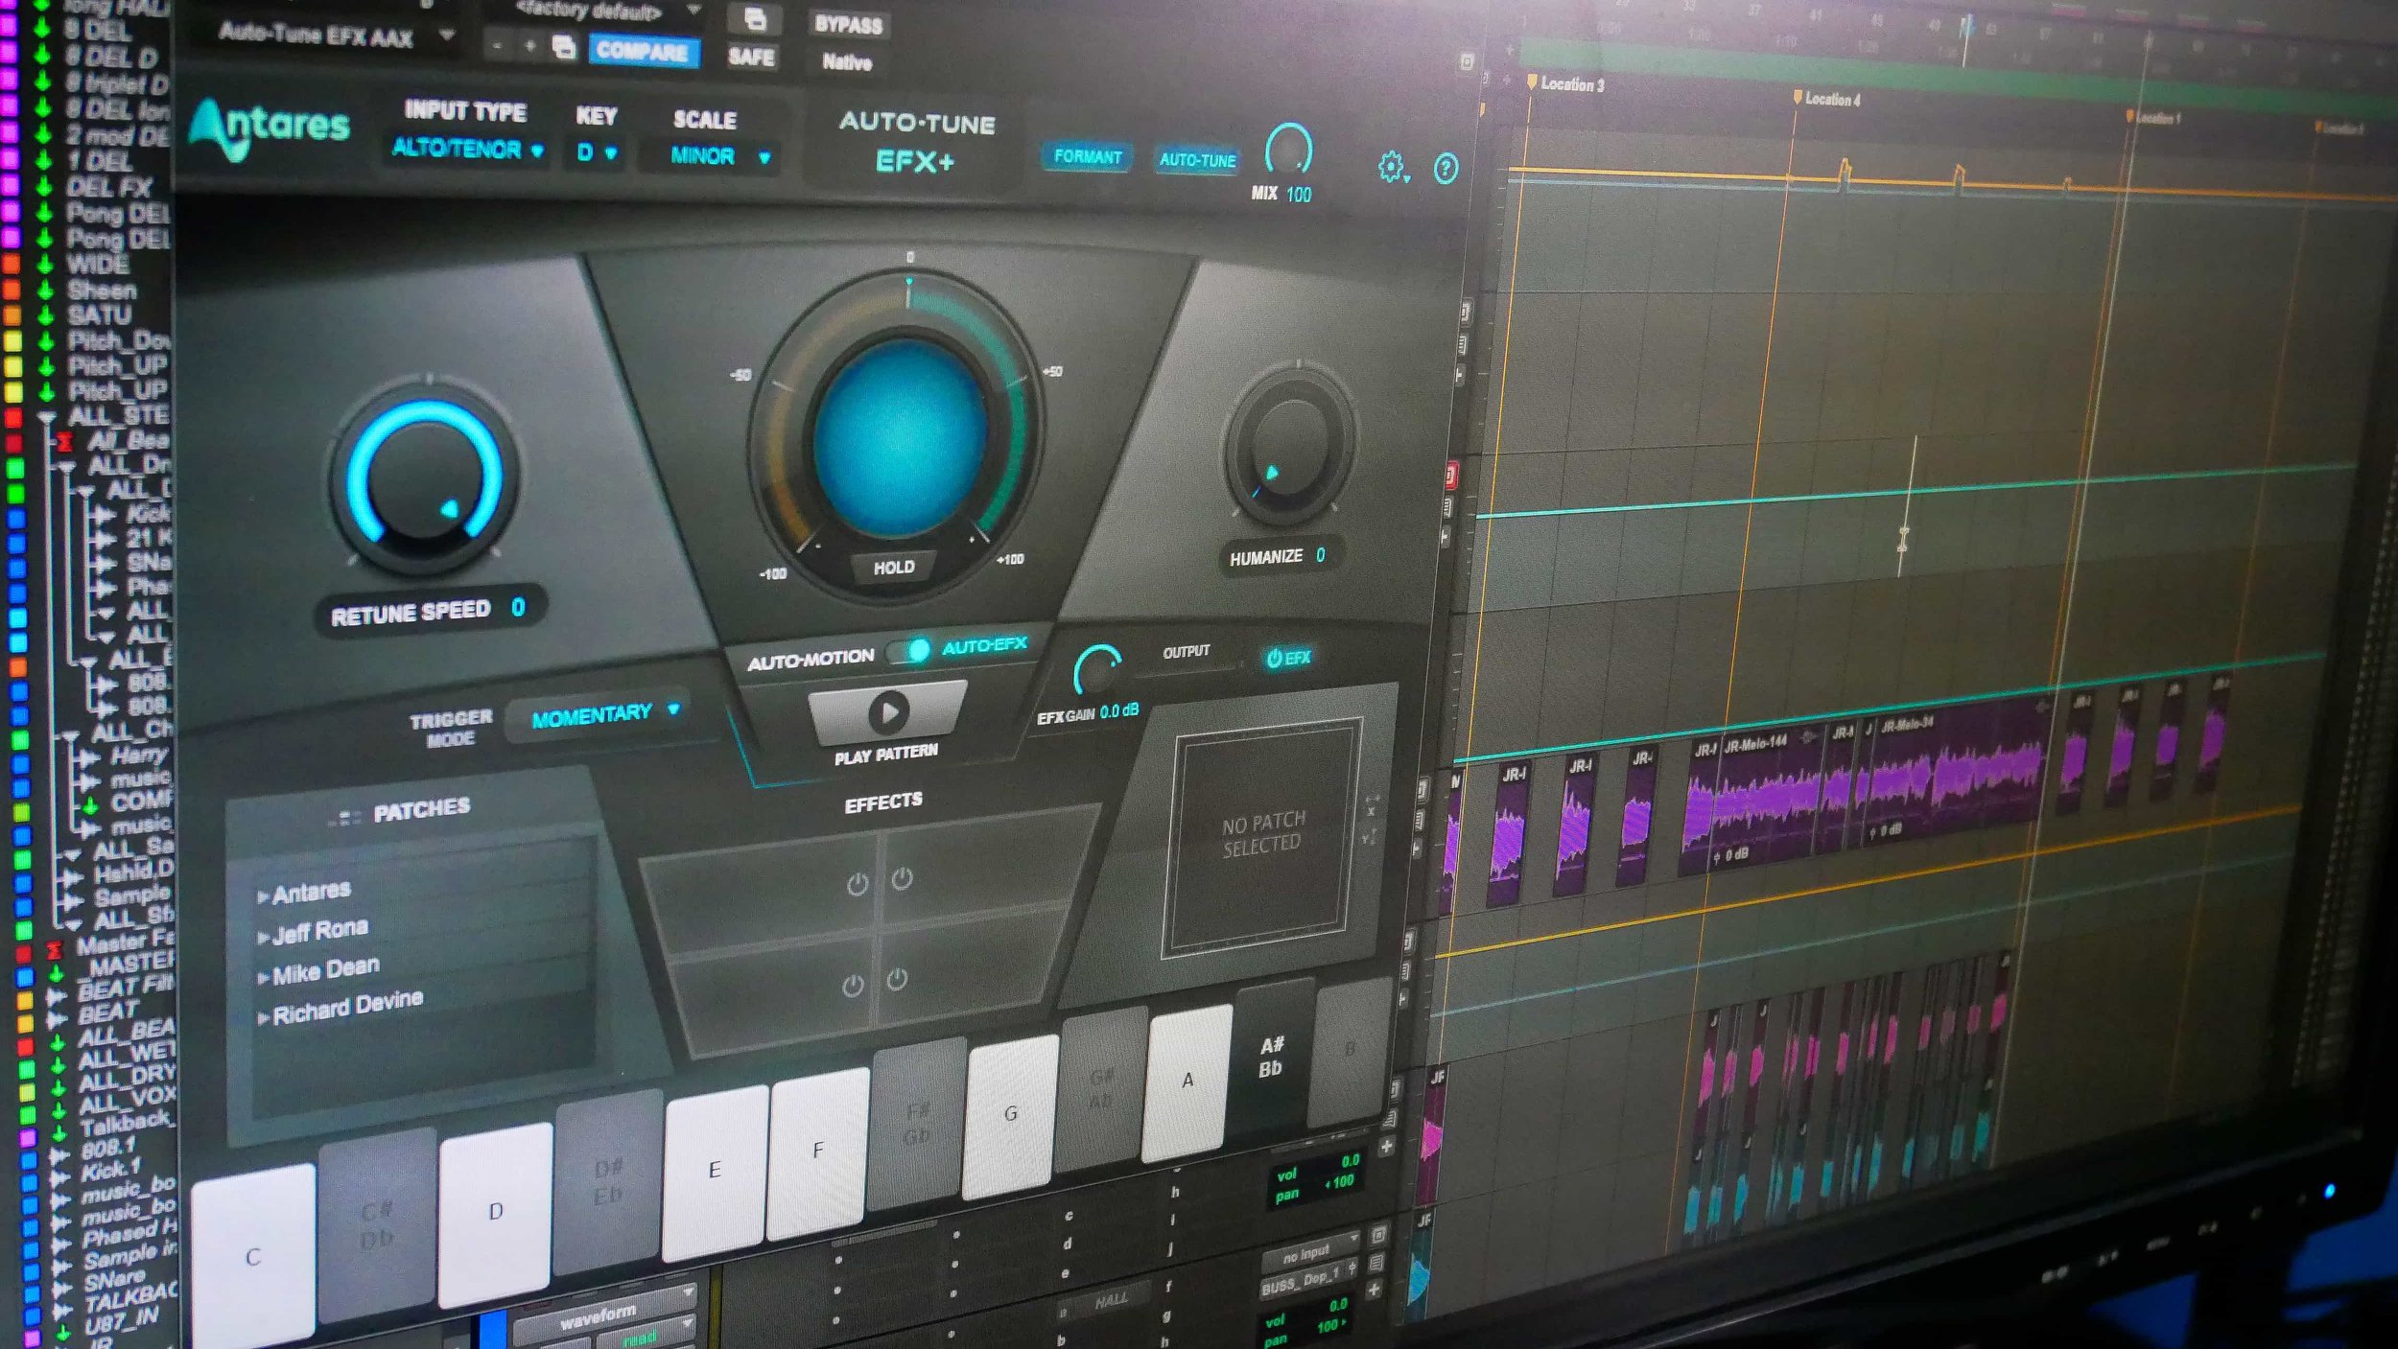Select the Sheen track in track list

[x=101, y=290]
